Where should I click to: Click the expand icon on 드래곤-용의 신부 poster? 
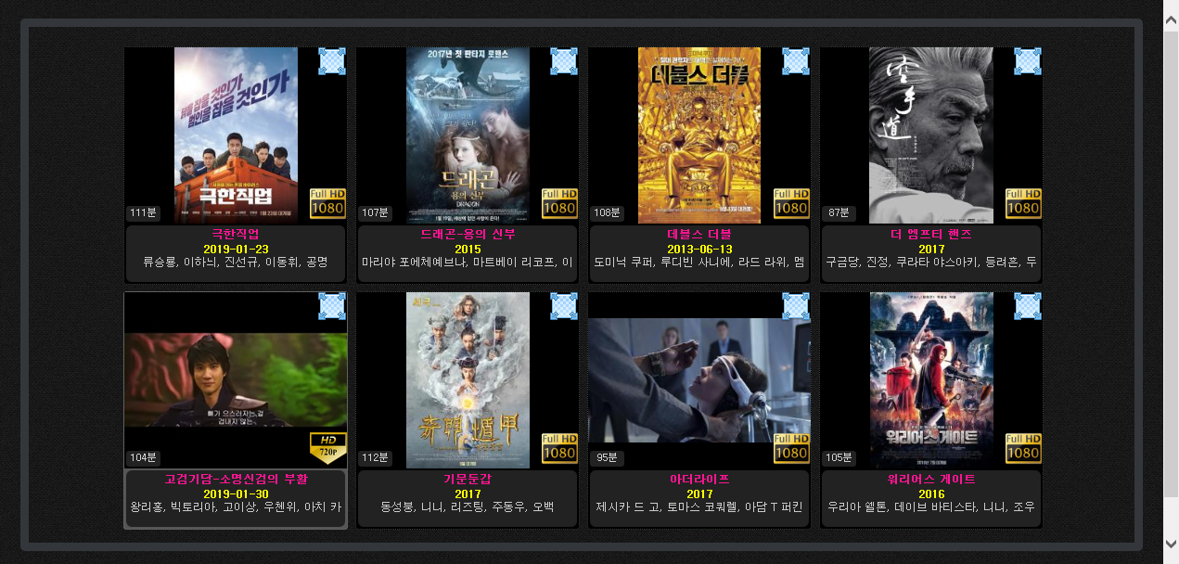coord(564,61)
